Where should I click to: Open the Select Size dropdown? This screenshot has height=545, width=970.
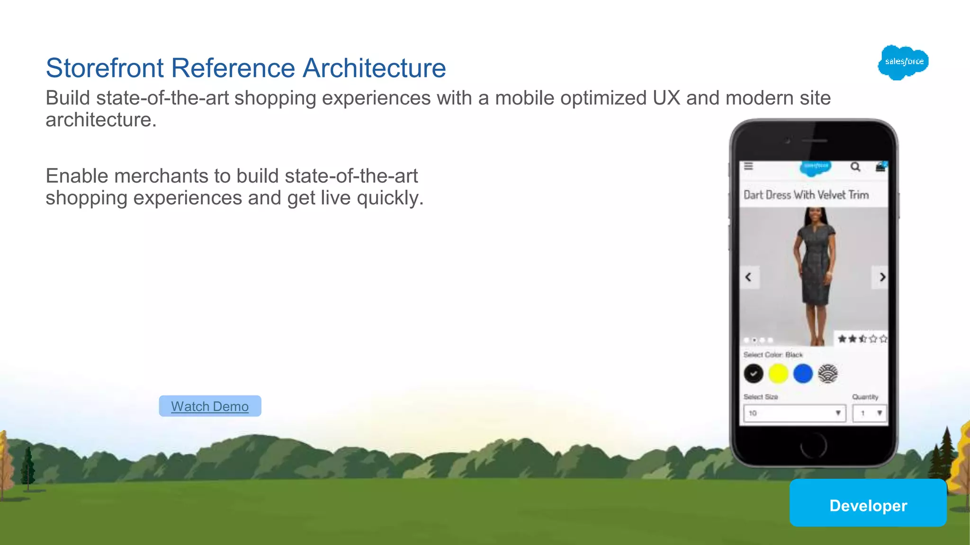point(794,413)
